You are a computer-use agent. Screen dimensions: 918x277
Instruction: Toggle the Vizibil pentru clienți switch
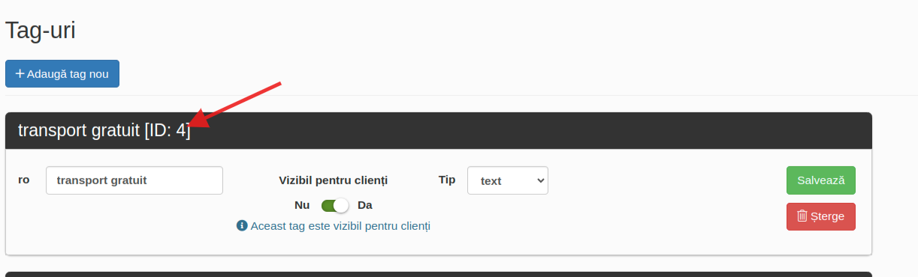point(335,205)
